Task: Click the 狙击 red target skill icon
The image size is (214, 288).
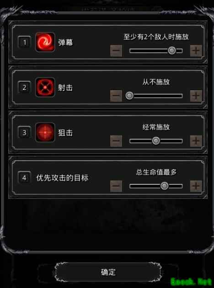Action: (x=45, y=132)
